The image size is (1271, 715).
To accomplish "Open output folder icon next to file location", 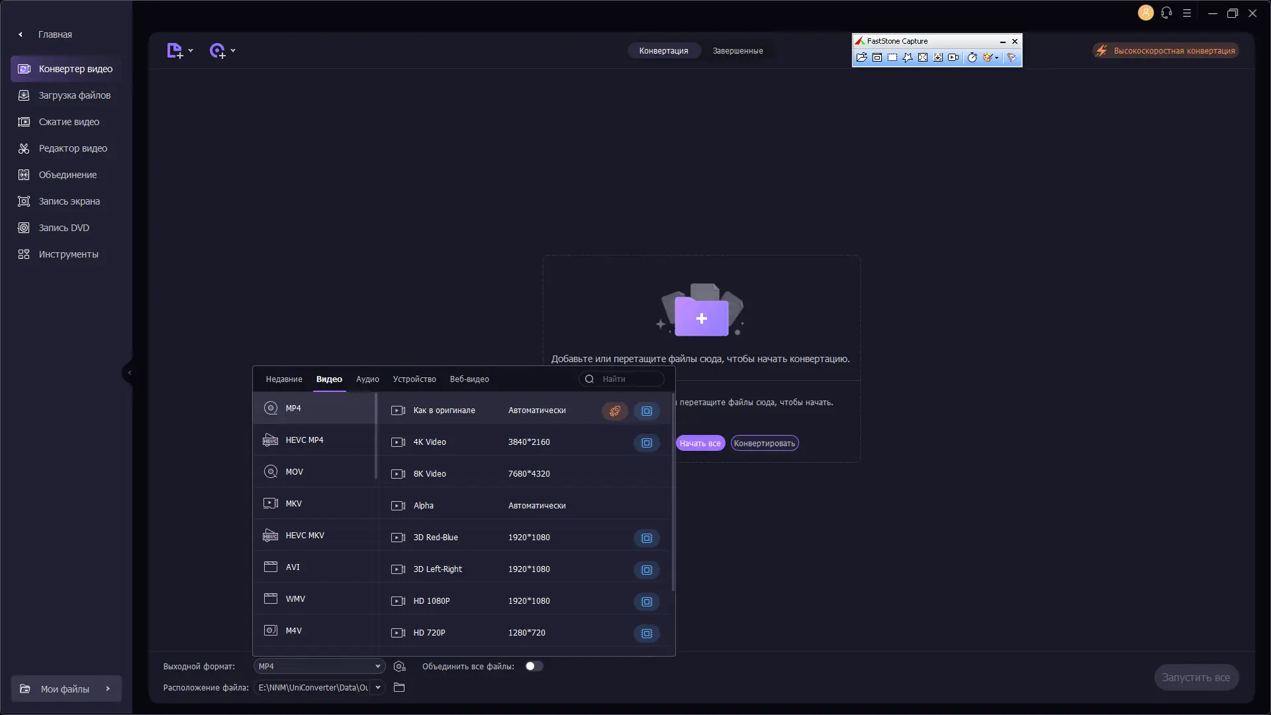I will [x=399, y=688].
